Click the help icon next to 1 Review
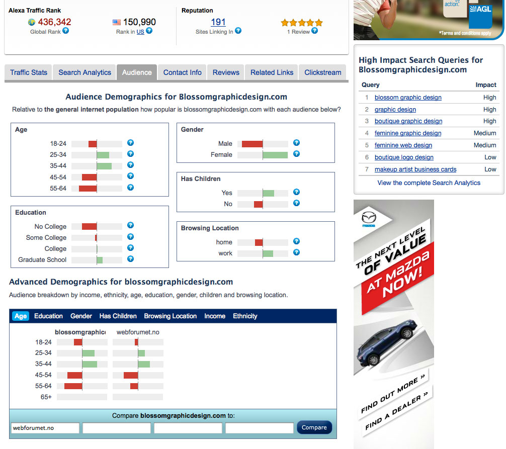Image resolution: width=506 pixels, height=449 pixels. pyautogui.click(x=315, y=31)
